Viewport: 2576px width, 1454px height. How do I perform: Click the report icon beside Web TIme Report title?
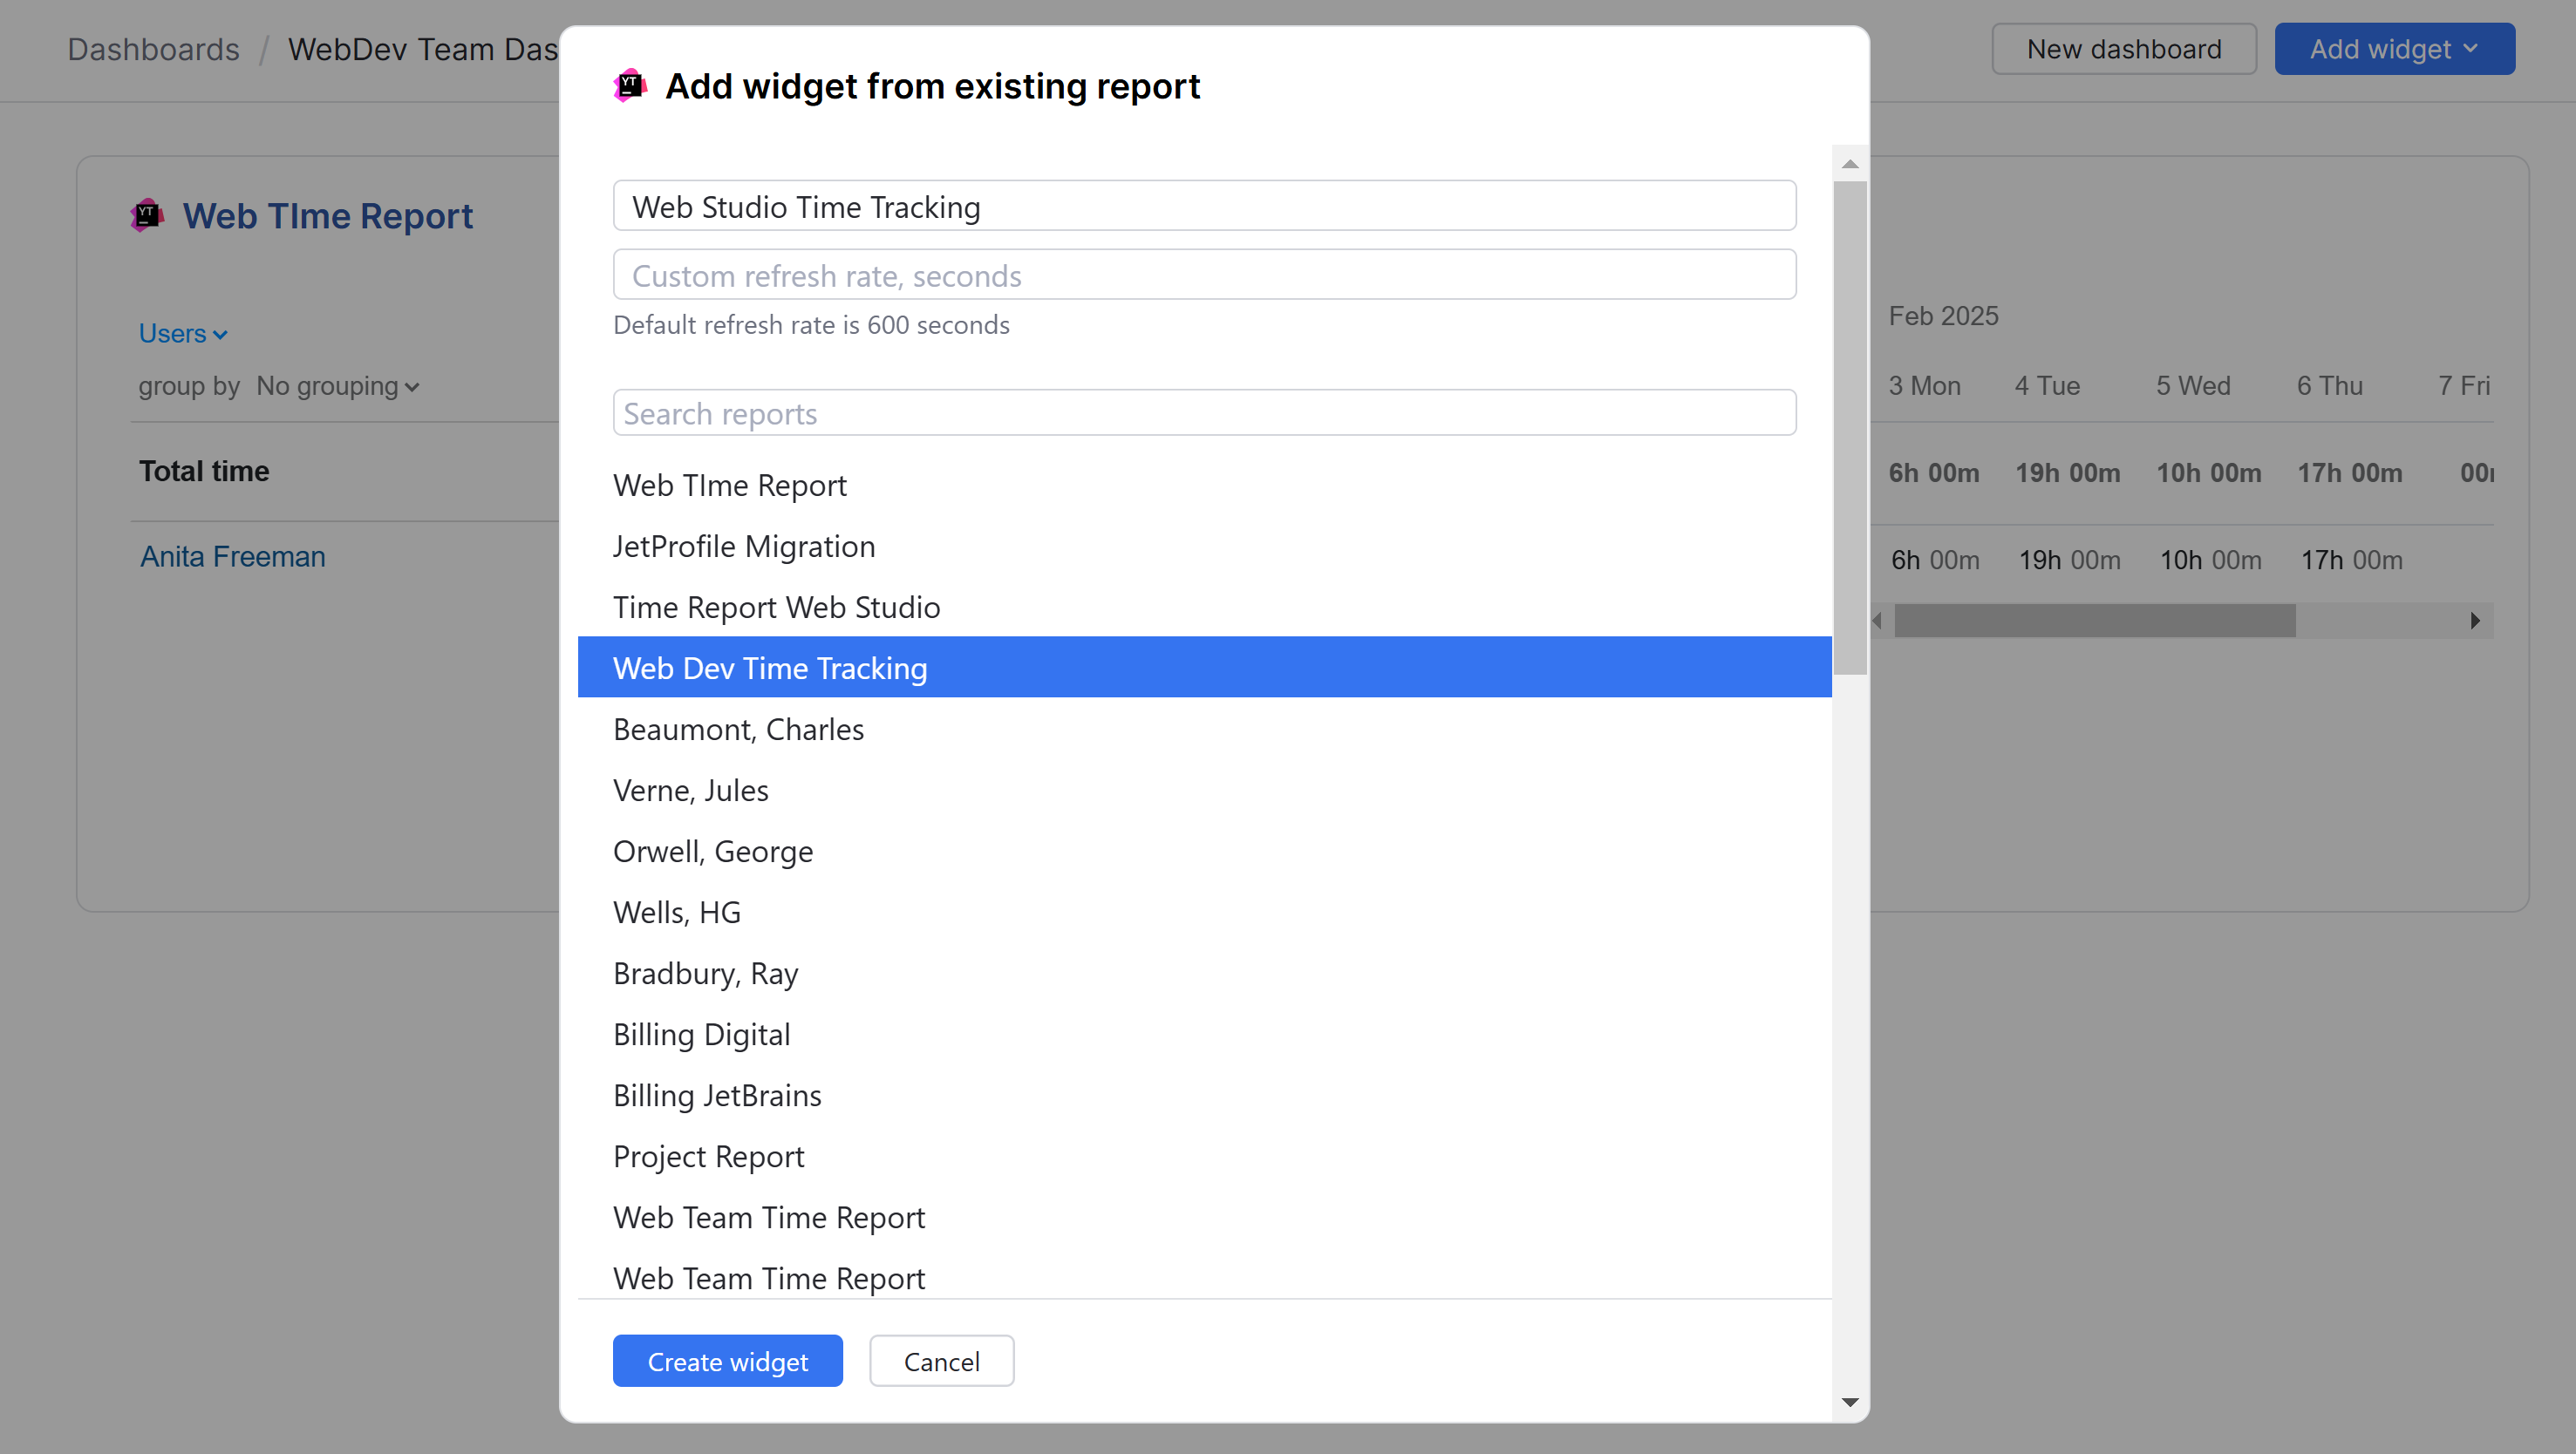147,214
